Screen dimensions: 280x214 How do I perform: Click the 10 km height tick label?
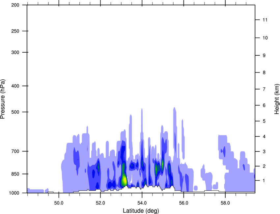(265, 38)
